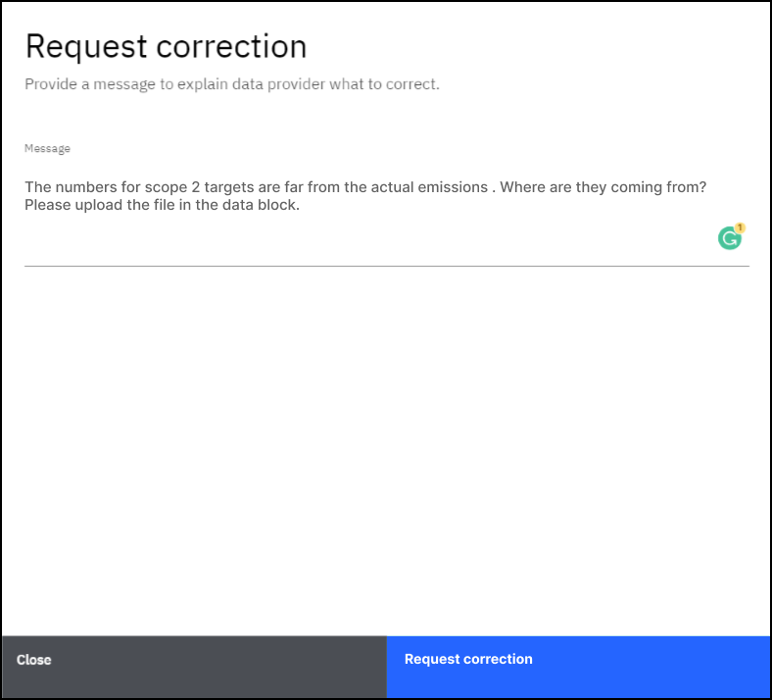The image size is (772, 700).
Task: Click empty white area below message field
Action: click(386, 441)
